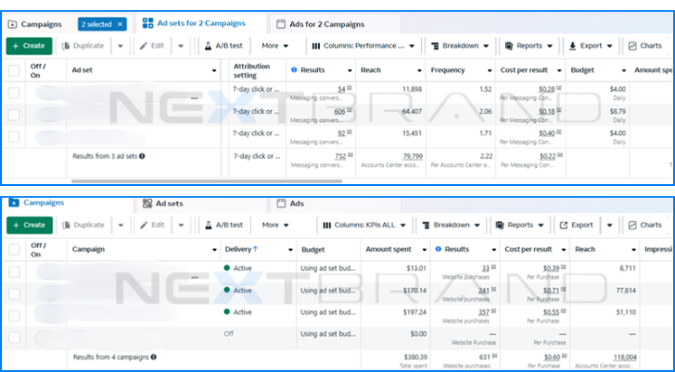Check the select-all checkbox in Ad set header

pyautogui.click(x=14, y=70)
